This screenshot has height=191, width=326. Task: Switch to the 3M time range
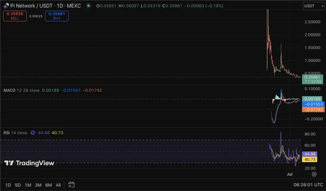tap(38, 185)
